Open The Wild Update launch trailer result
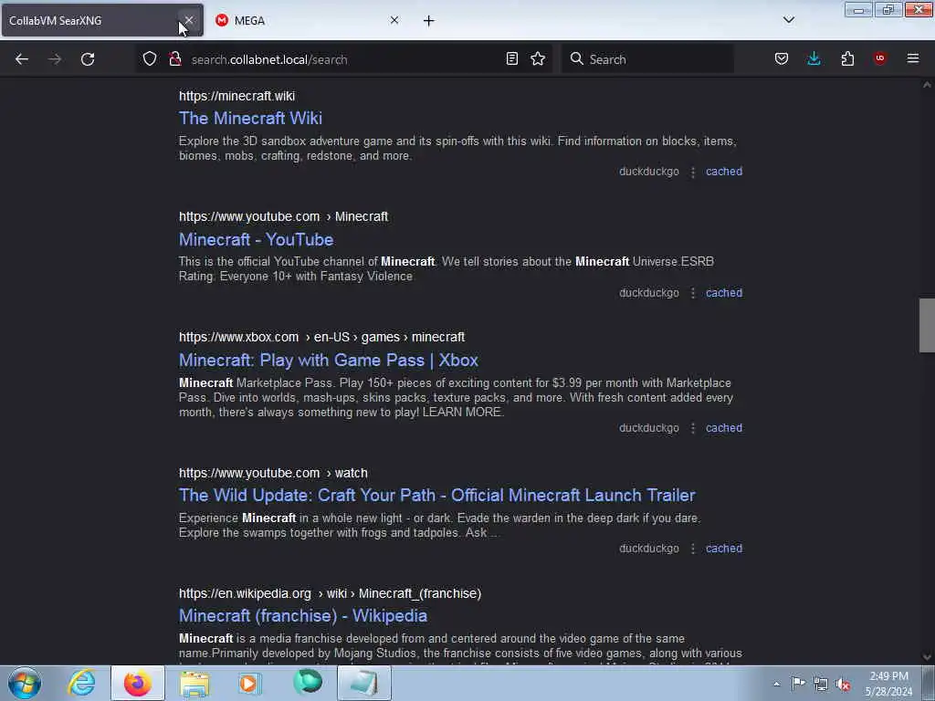This screenshot has height=701, width=935. pyautogui.click(x=437, y=496)
